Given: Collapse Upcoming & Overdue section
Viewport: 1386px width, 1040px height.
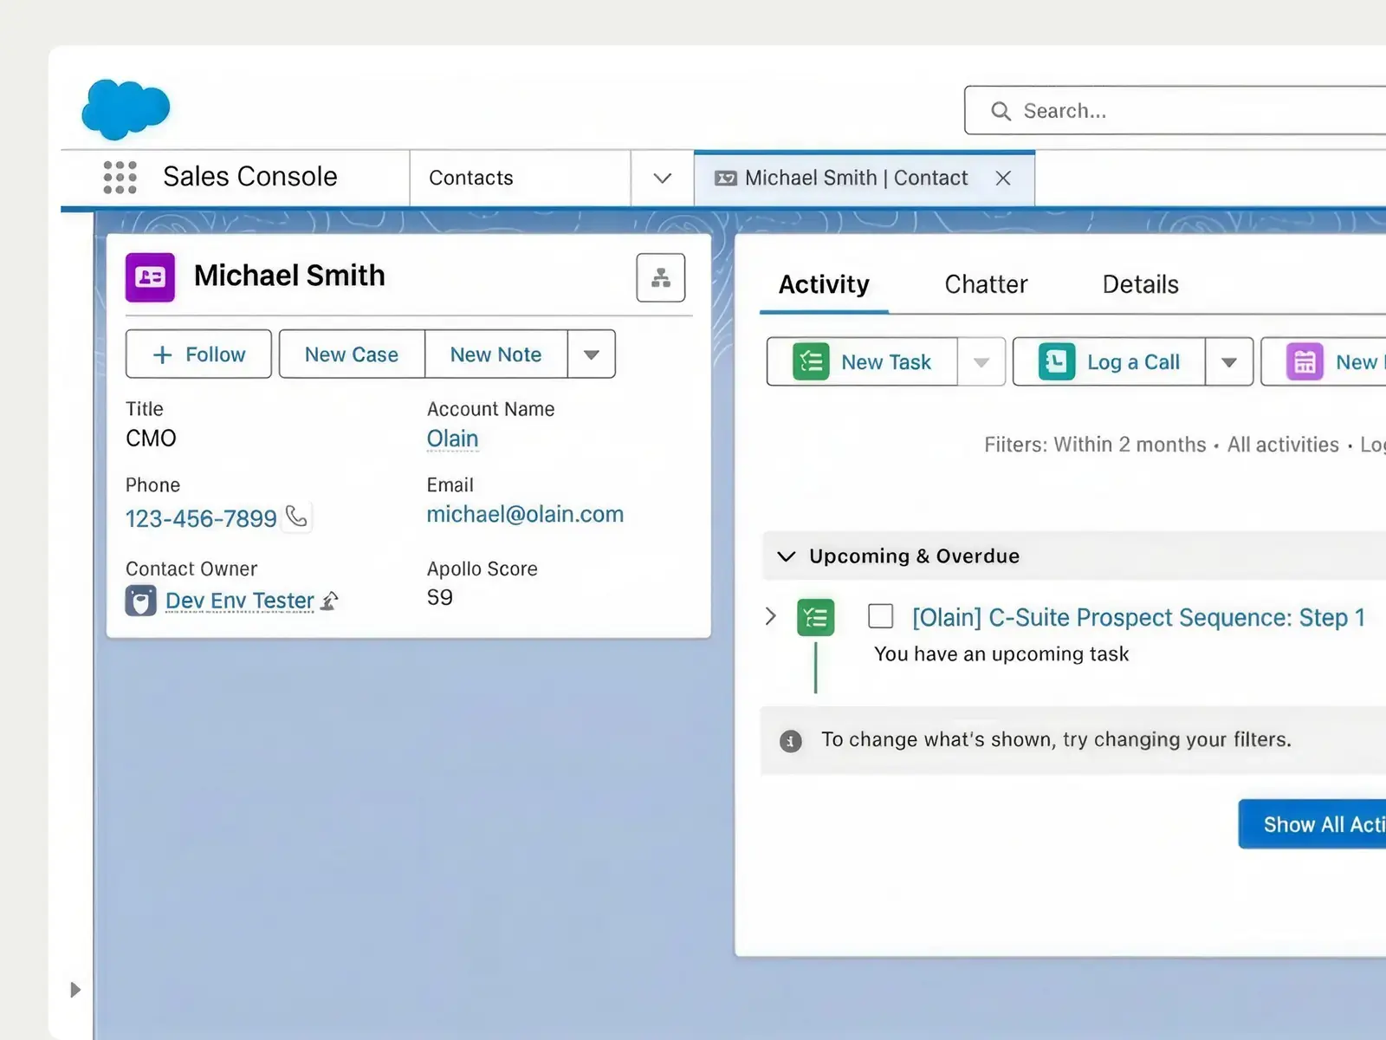Looking at the screenshot, I should pyautogui.click(x=787, y=556).
